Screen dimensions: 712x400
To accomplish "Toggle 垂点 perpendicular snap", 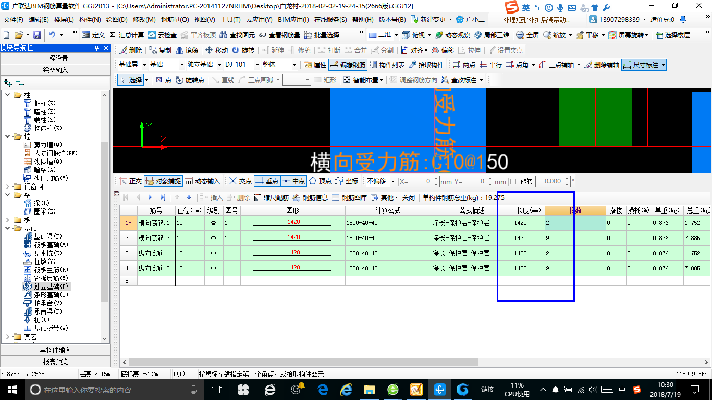I will click(x=267, y=181).
